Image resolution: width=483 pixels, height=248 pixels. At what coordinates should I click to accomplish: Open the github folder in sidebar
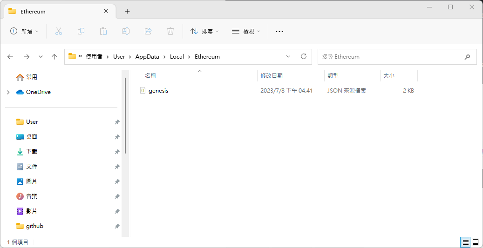[x=29, y=226]
